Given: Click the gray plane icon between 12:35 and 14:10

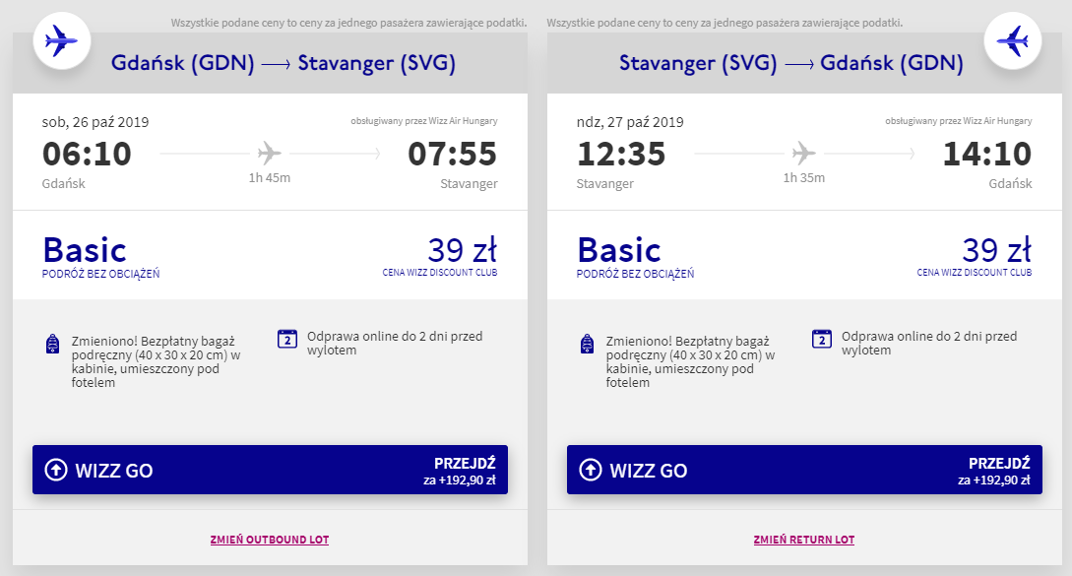Looking at the screenshot, I should pos(803,154).
